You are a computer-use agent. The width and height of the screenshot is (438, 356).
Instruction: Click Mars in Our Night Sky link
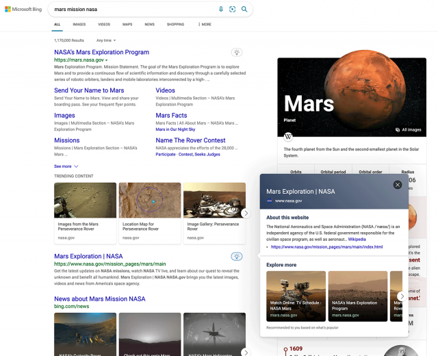point(175,129)
